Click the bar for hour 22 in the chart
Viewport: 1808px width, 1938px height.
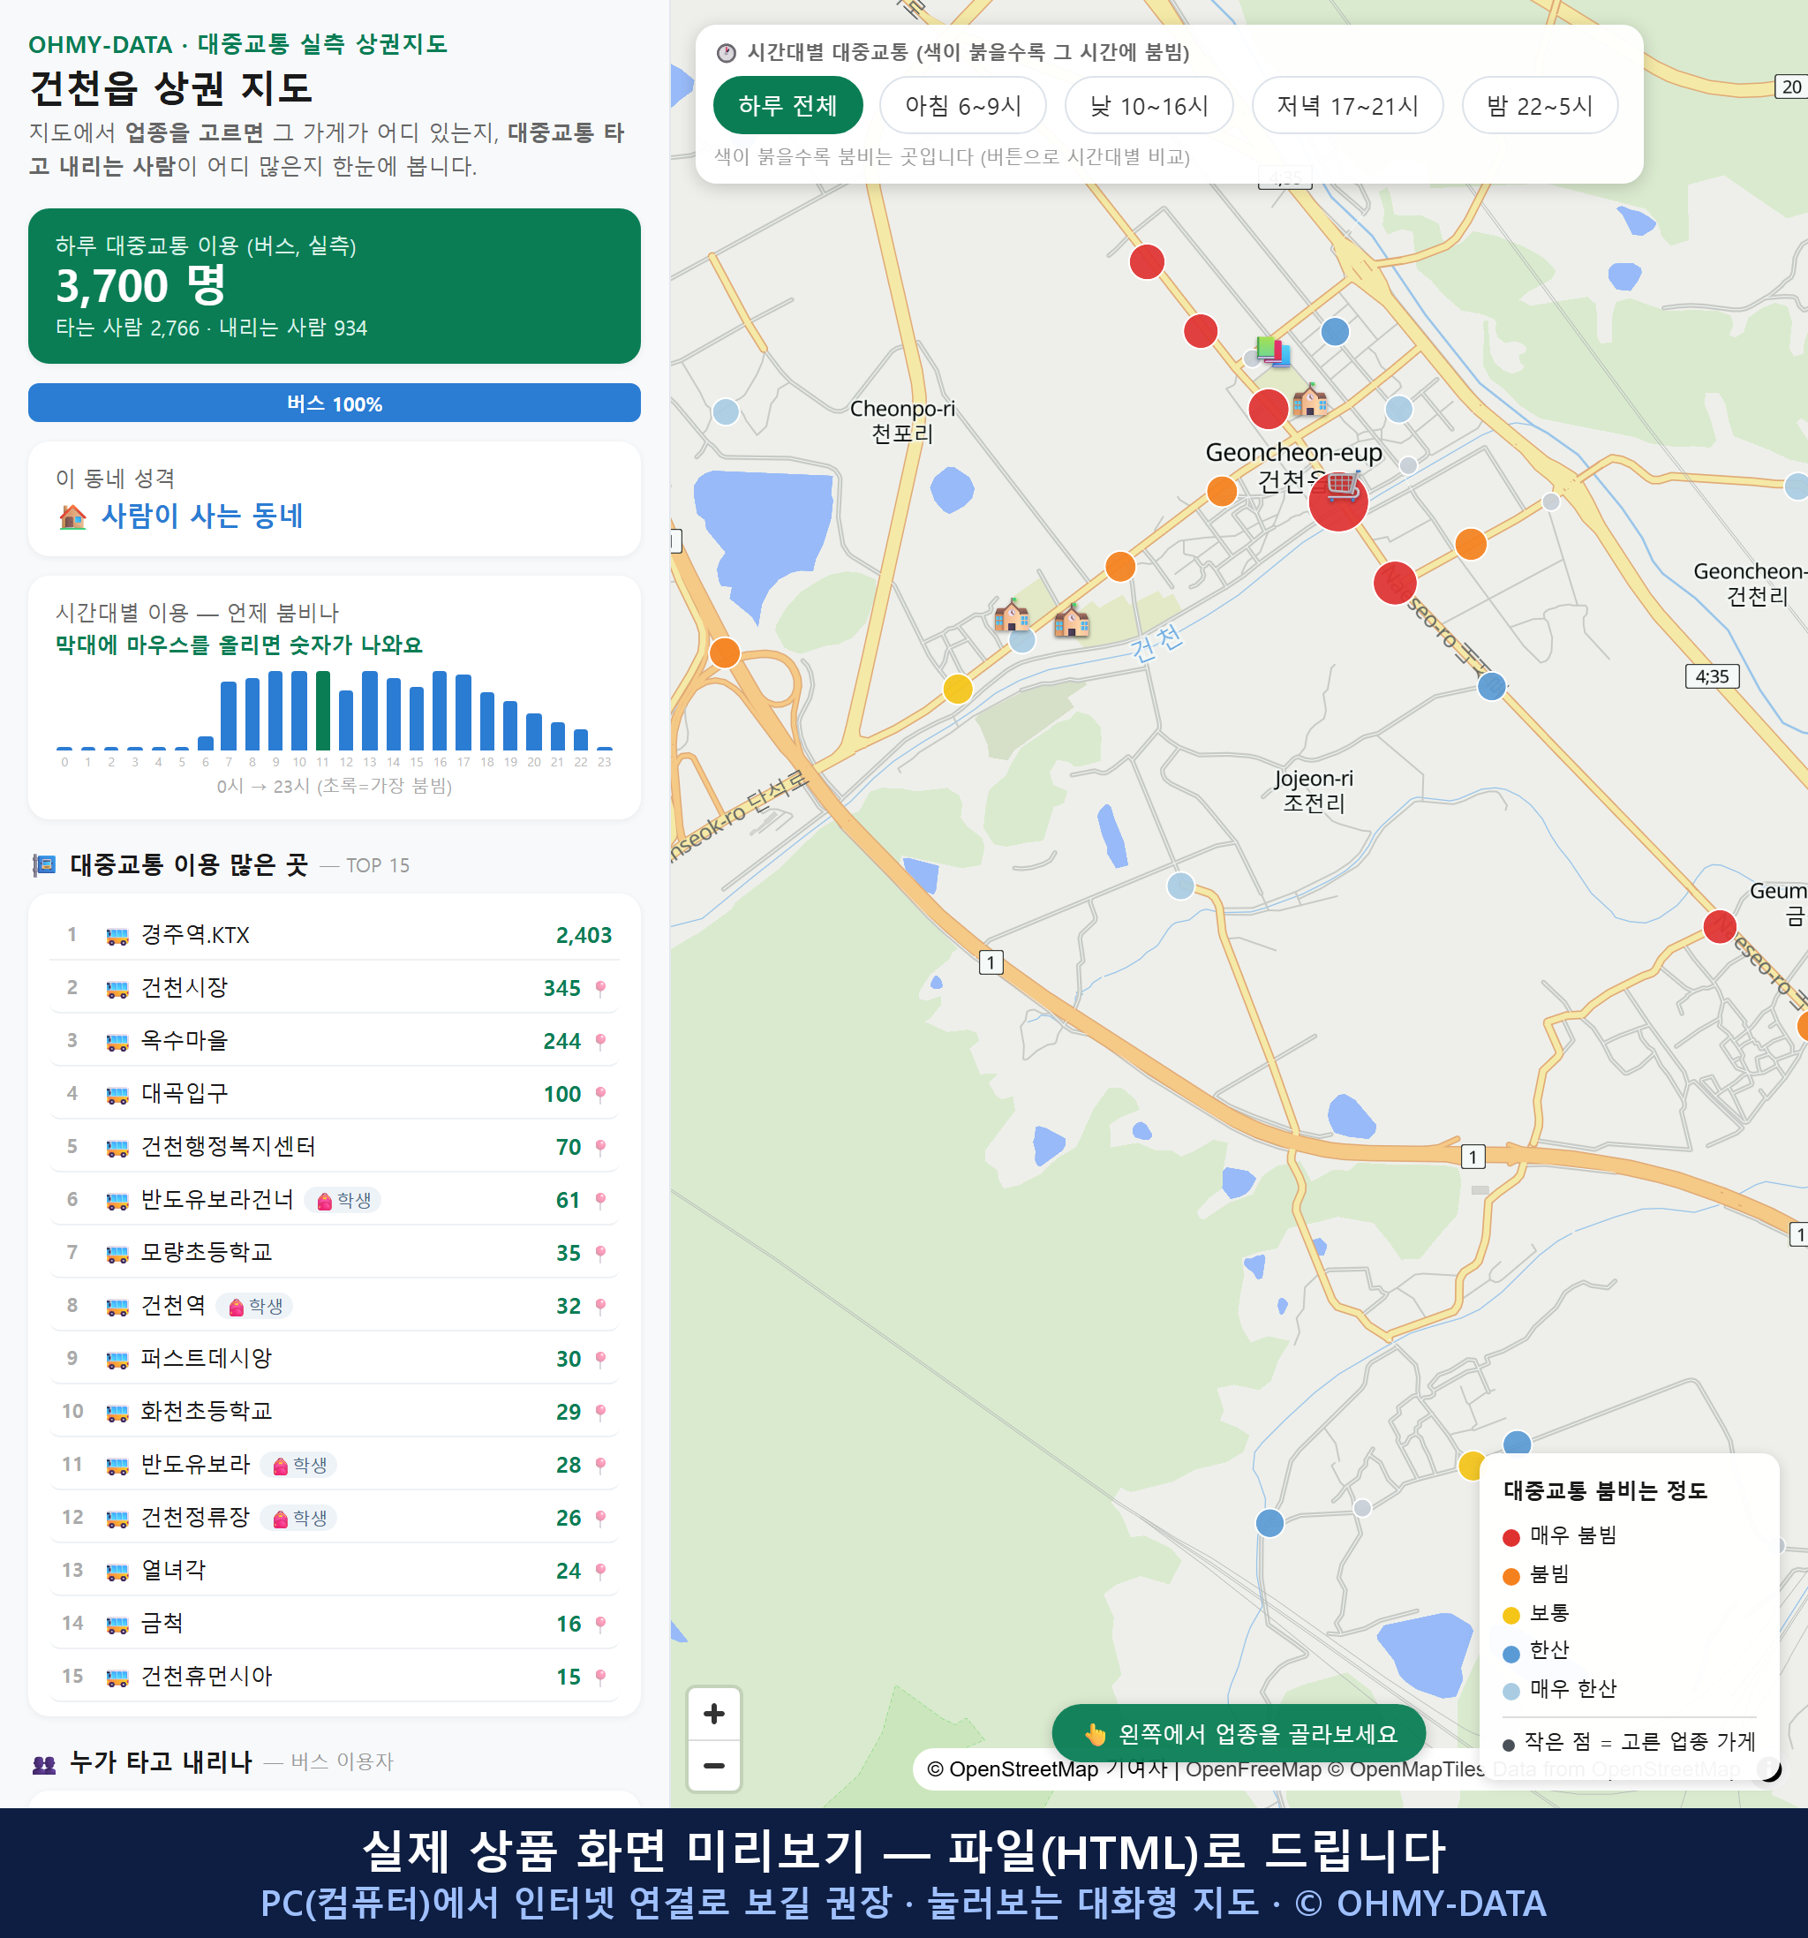581,739
